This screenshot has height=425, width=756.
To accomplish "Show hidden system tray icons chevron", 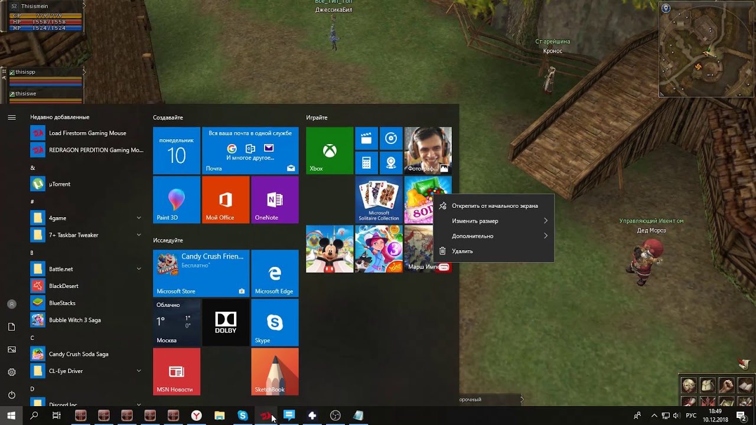I will click(654, 416).
